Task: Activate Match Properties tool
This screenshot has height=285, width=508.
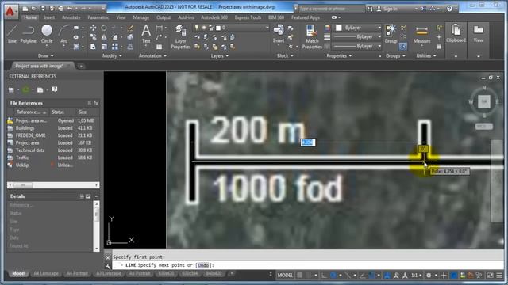Action: [x=312, y=37]
